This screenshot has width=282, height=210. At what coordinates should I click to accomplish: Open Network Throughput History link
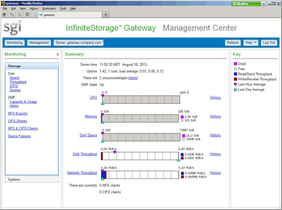(215, 173)
